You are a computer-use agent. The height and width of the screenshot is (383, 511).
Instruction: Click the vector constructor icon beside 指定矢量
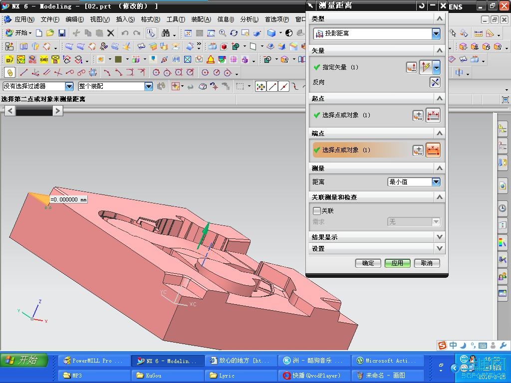[412, 67]
